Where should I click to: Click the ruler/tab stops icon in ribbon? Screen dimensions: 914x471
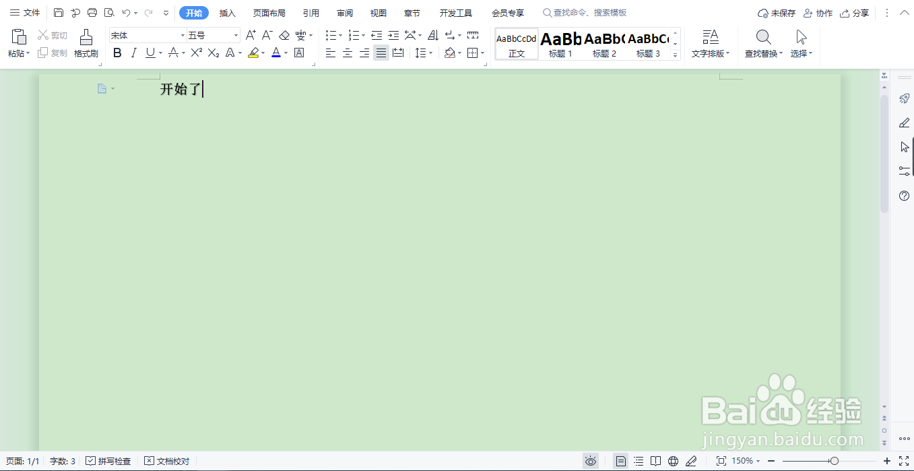point(473,35)
